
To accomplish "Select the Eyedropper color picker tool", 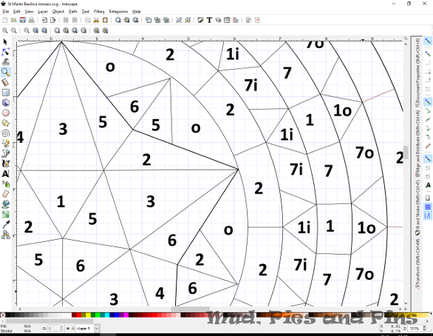I will (5, 225).
